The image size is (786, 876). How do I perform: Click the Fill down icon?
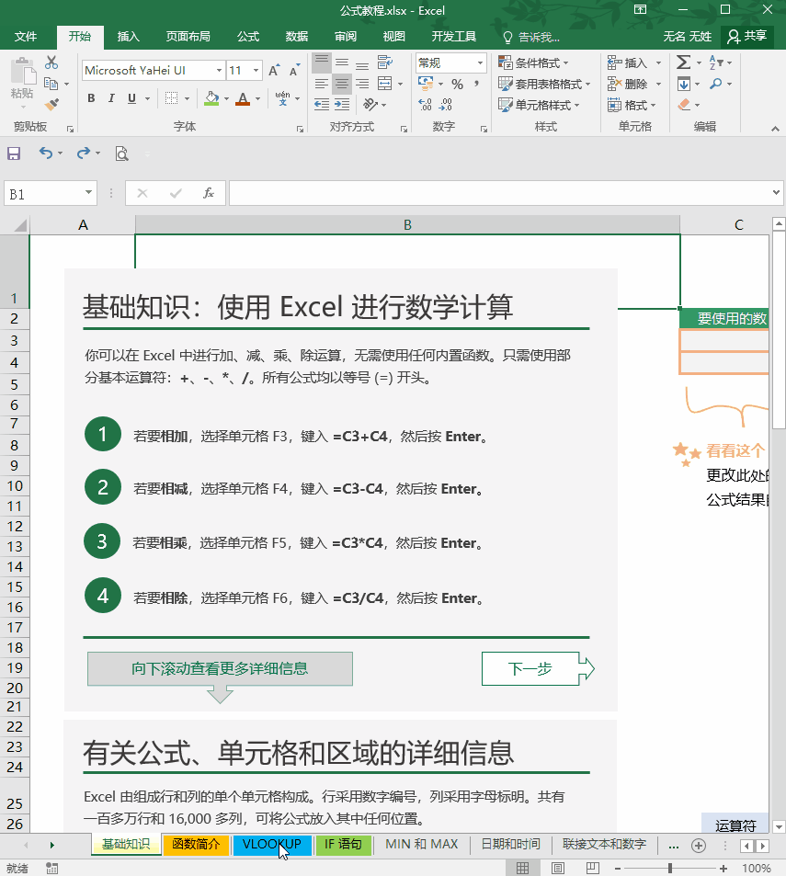(x=683, y=84)
